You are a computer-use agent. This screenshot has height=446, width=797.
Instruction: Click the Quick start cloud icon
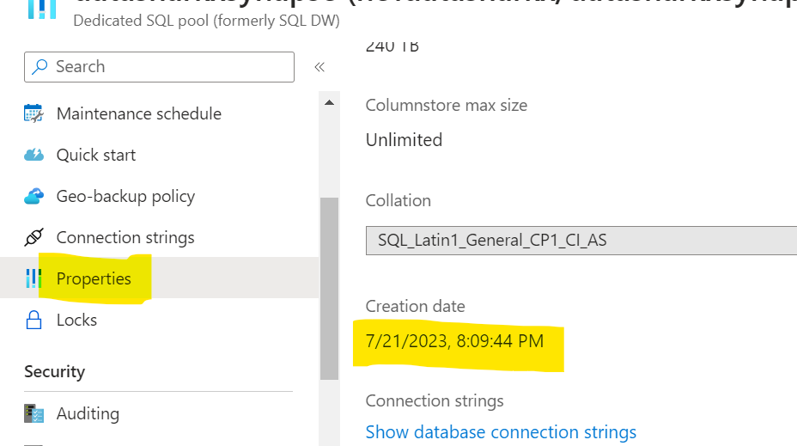pos(33,155)
